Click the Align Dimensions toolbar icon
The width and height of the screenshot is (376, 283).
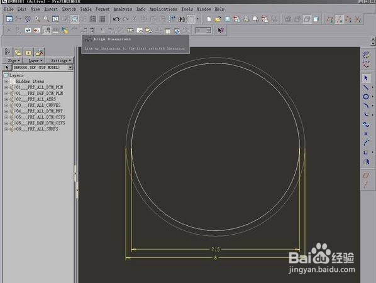tap(84, 30)
